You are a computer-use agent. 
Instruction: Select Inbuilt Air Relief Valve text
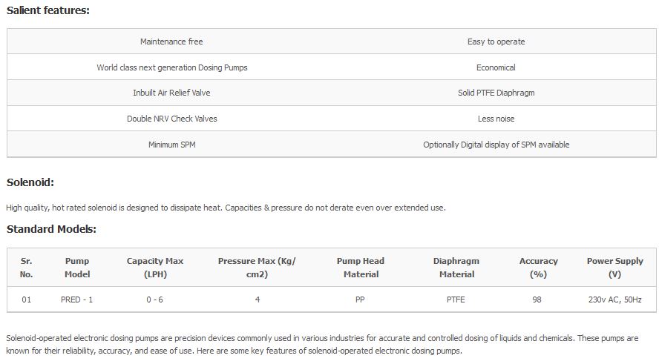(171, 93)
